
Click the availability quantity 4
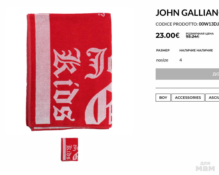coord(180,60)
